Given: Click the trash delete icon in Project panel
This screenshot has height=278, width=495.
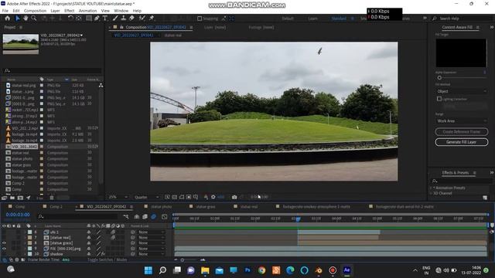Looking at the screenshot, I should (x=52, y=198).
